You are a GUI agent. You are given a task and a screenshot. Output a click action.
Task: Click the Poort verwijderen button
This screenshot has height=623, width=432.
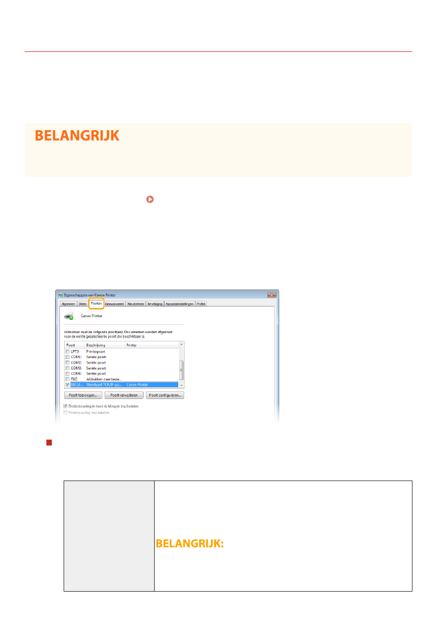(124, 395)
